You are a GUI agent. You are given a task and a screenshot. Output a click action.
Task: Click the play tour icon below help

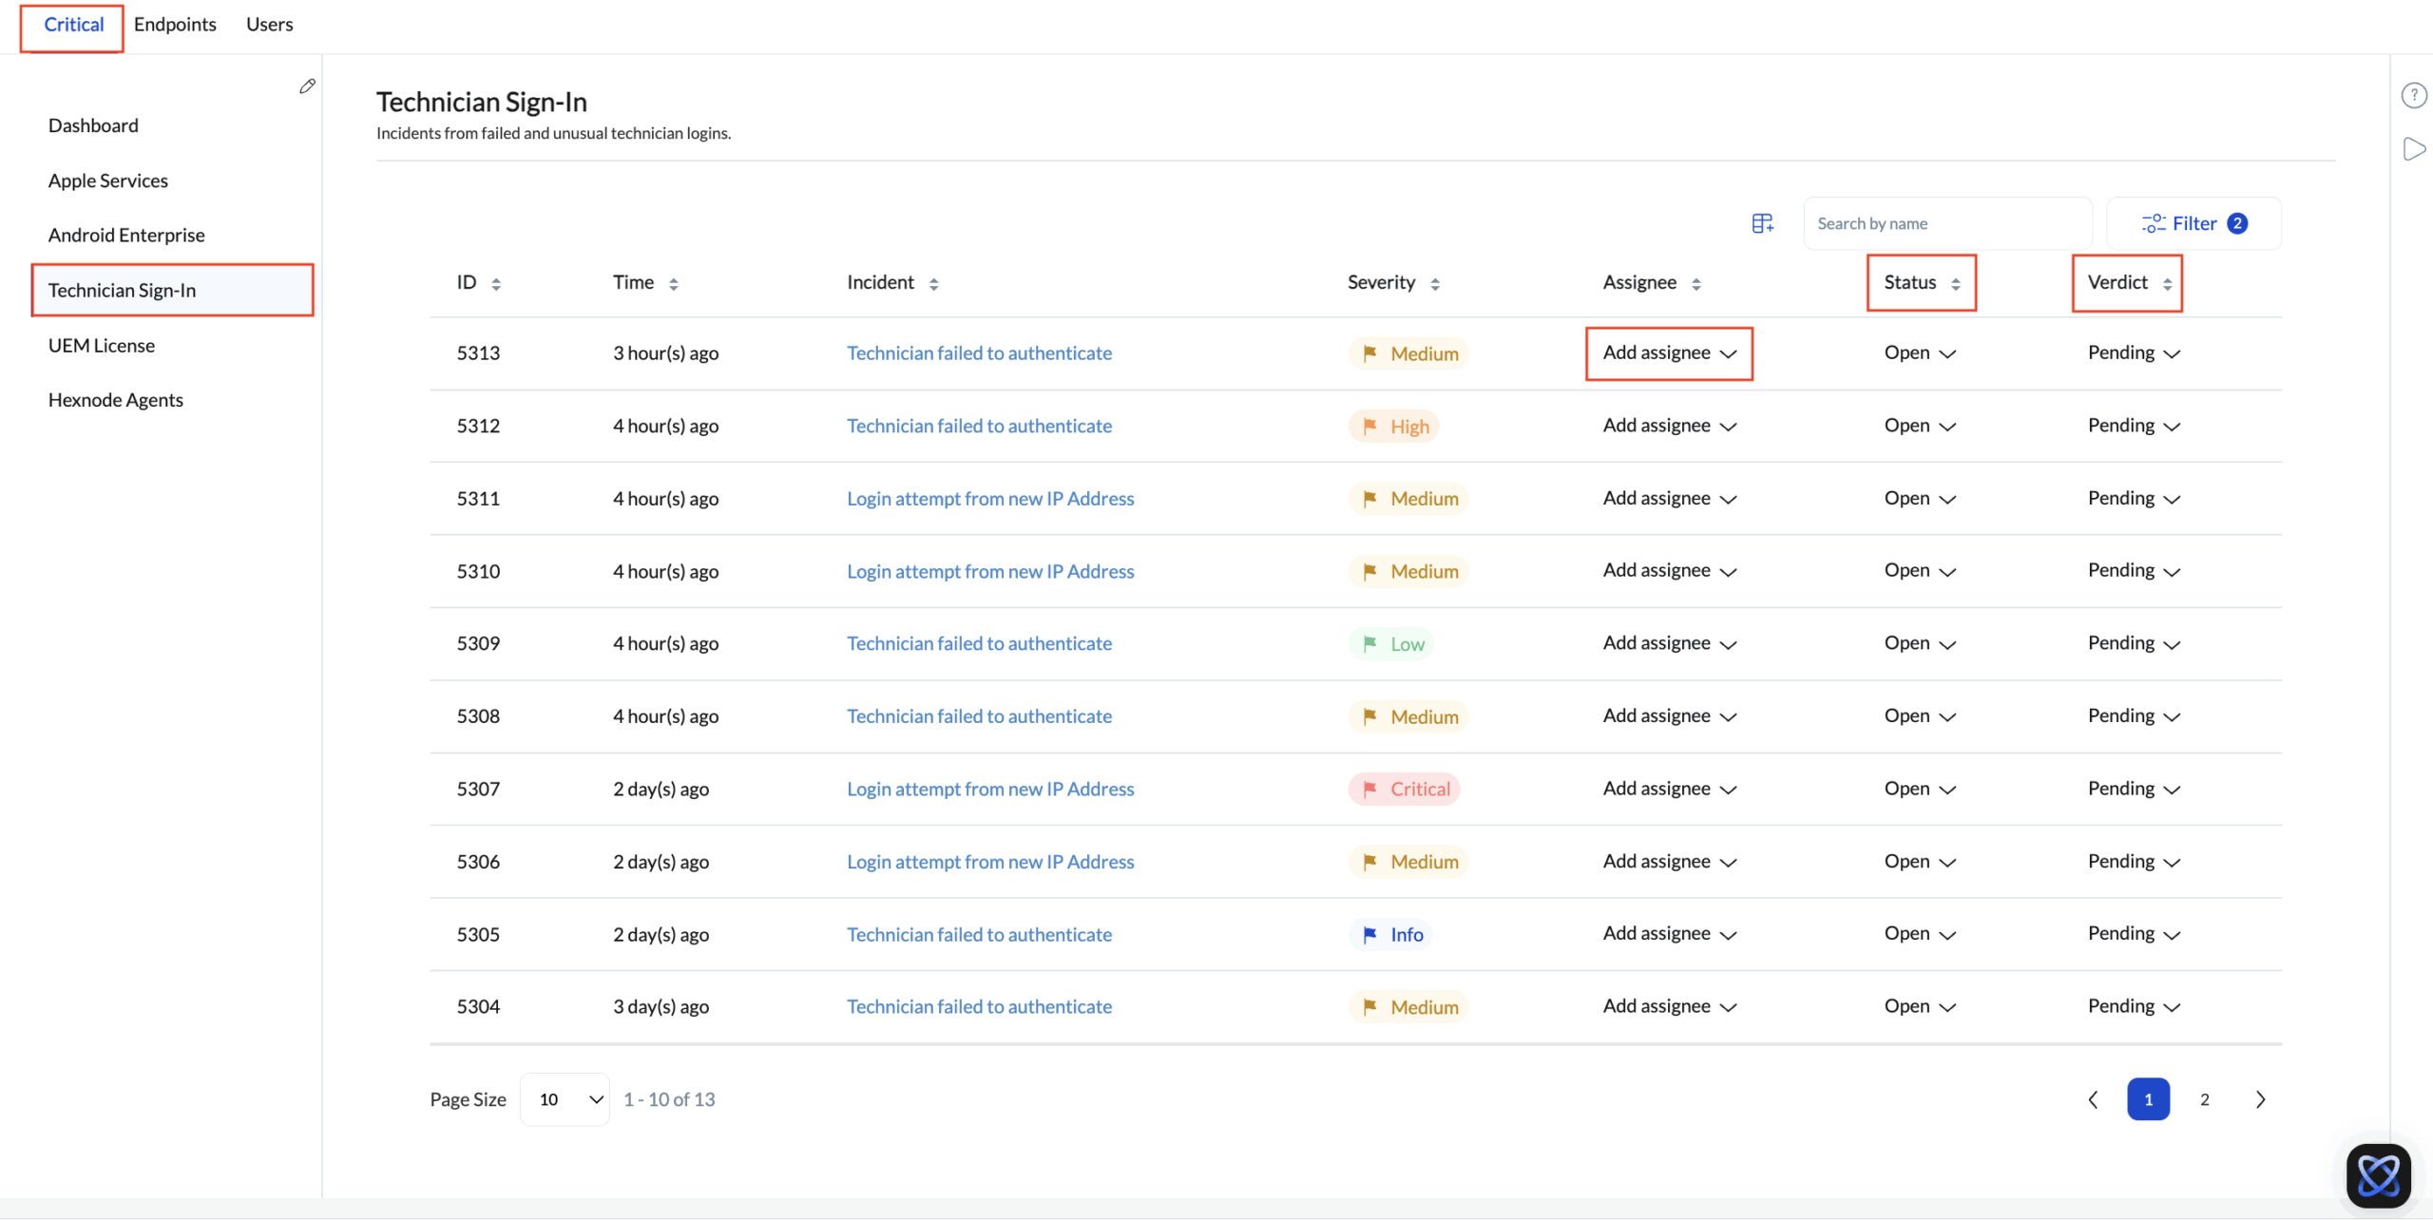pyautogui.click(x=2414, y=148)
